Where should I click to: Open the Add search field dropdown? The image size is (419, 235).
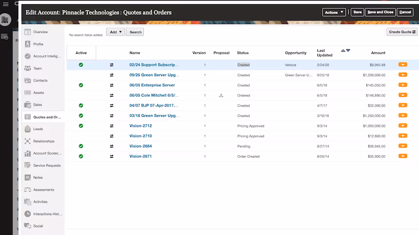point(115,32)
